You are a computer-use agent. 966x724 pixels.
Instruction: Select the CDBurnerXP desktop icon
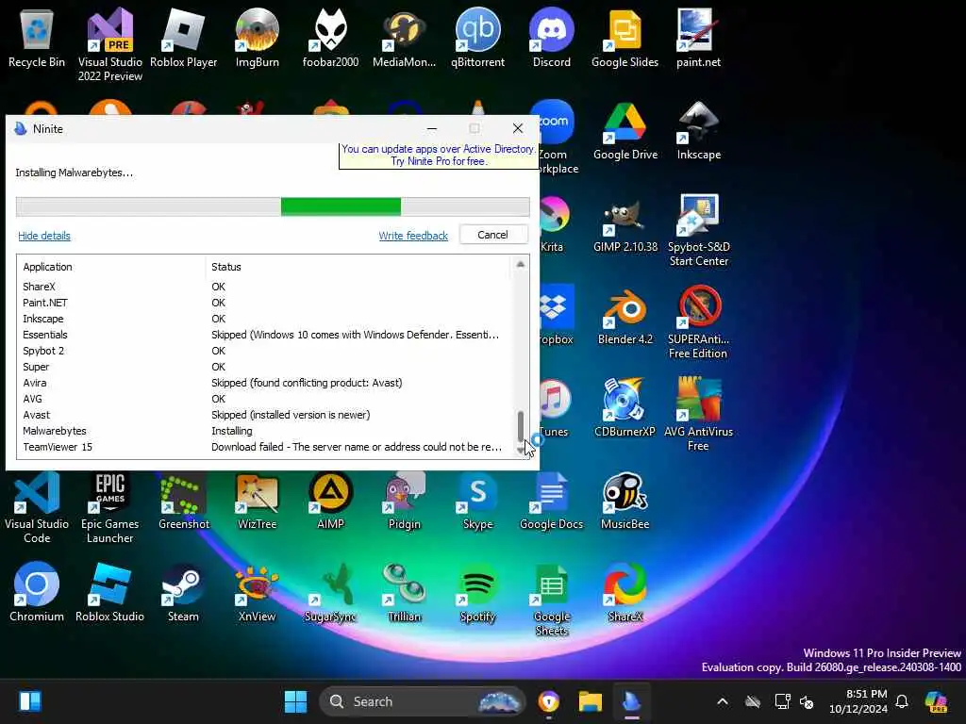625,407
